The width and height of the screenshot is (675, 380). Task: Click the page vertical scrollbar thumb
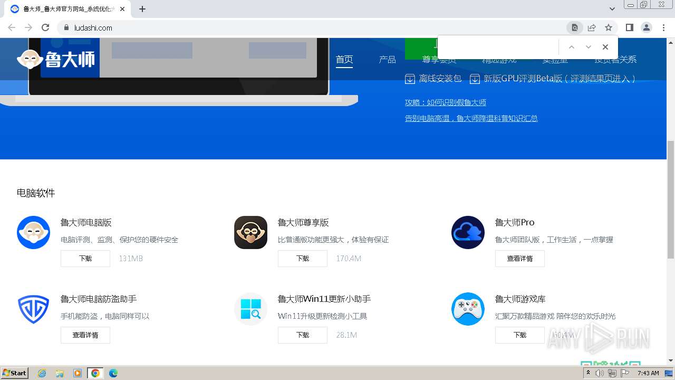[671, 199]
